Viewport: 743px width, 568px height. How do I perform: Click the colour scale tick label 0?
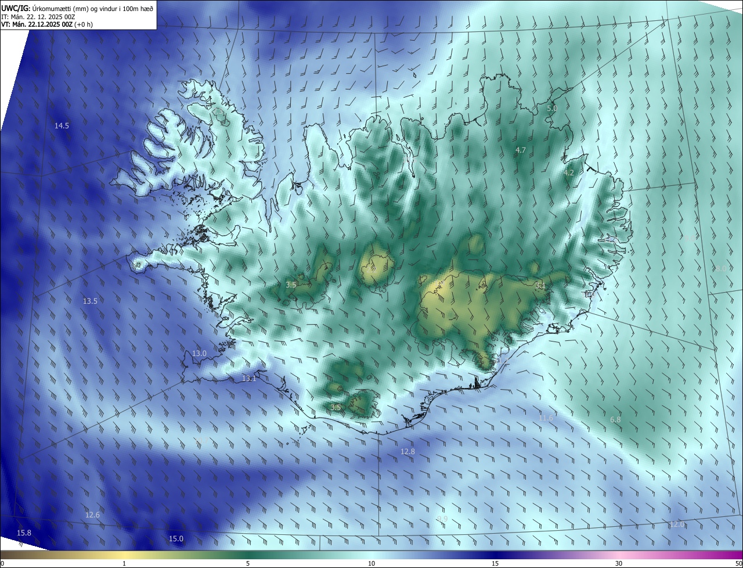pos(2,564)
